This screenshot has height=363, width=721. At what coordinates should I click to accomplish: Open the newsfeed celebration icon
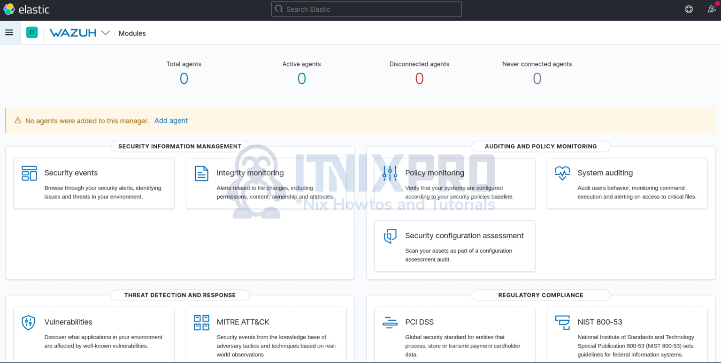pos(712,9)
